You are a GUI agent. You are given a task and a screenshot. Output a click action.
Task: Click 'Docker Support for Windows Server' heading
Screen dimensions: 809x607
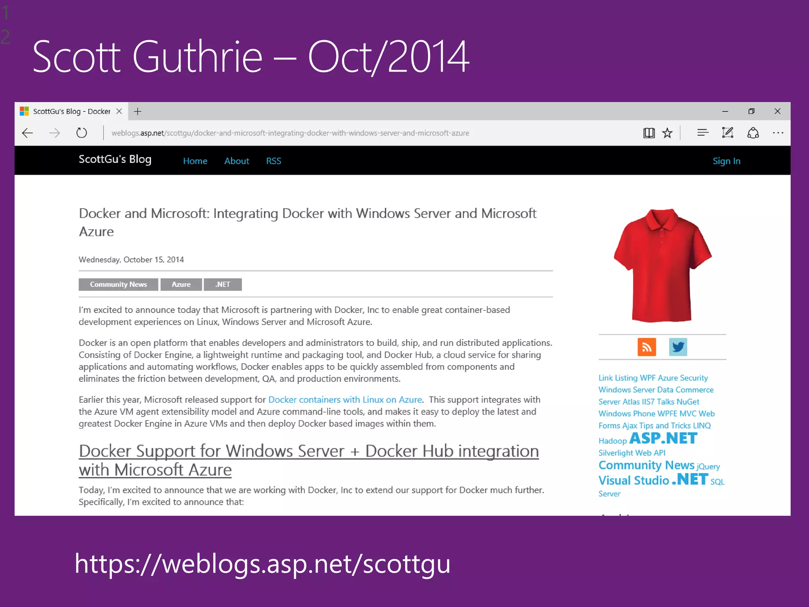click(x=309, y=460)
